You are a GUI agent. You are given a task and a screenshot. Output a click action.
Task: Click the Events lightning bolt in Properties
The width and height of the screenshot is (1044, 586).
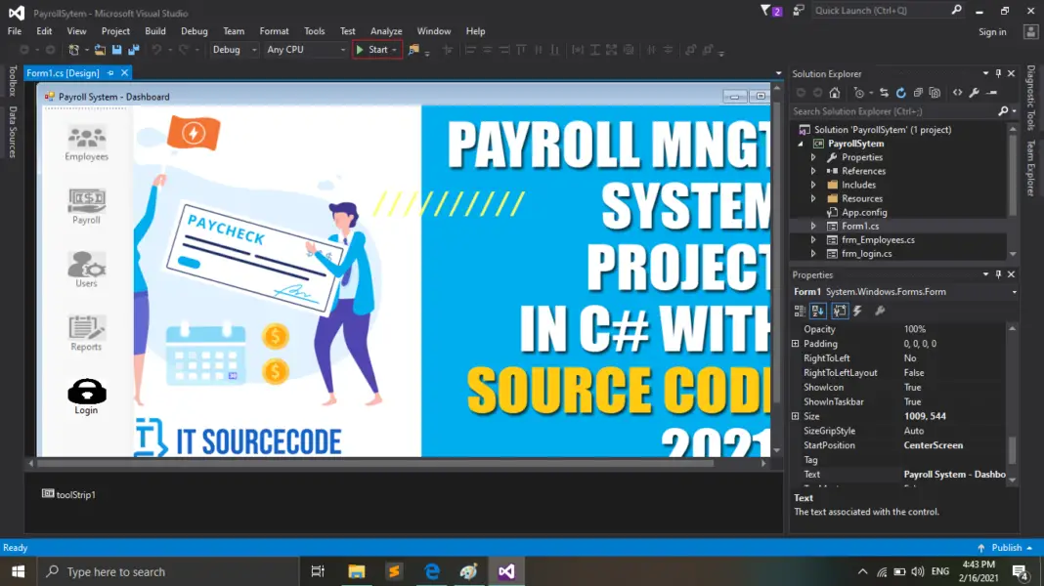(857, 311)
